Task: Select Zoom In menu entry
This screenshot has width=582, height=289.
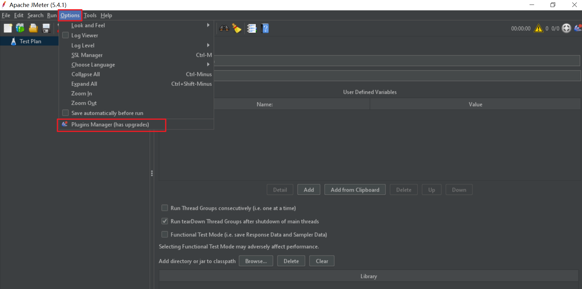Action: click(x=136, y=93)
